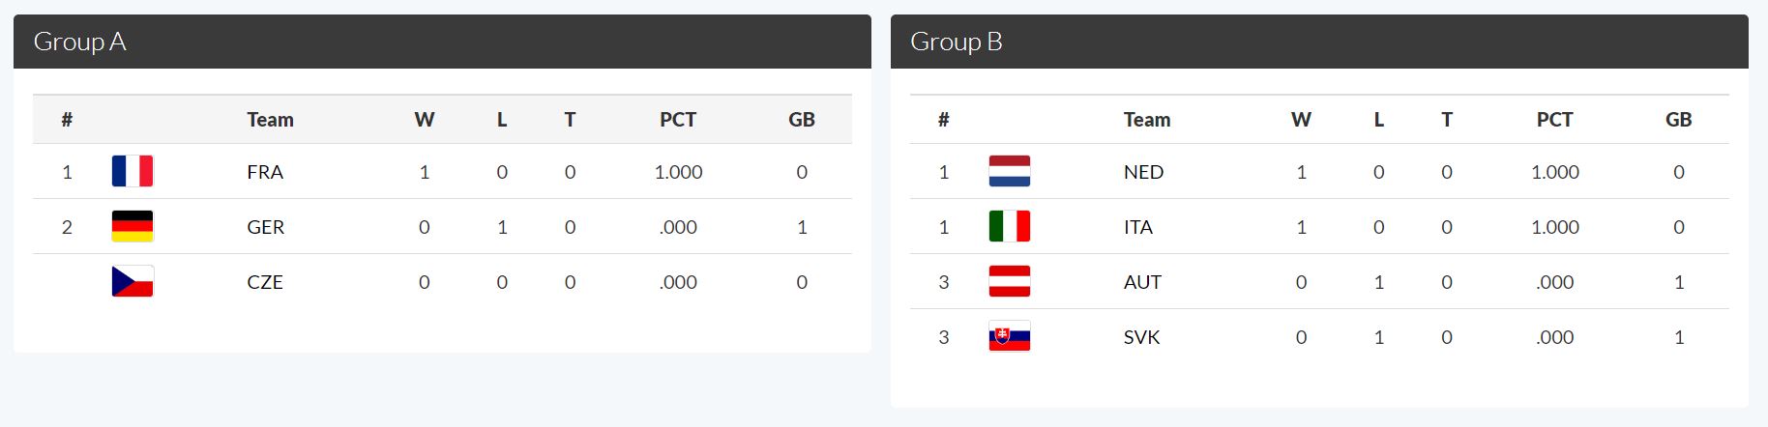The height and width of the screenshot is (427, 1768).
Task: Select the SVK team name
Action: click(1141, 337)
